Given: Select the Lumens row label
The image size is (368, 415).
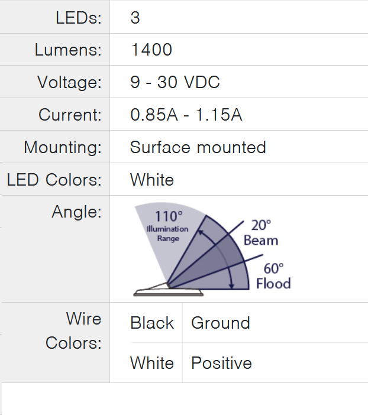Looking at the screenshot, I should (x=68, y=50).
